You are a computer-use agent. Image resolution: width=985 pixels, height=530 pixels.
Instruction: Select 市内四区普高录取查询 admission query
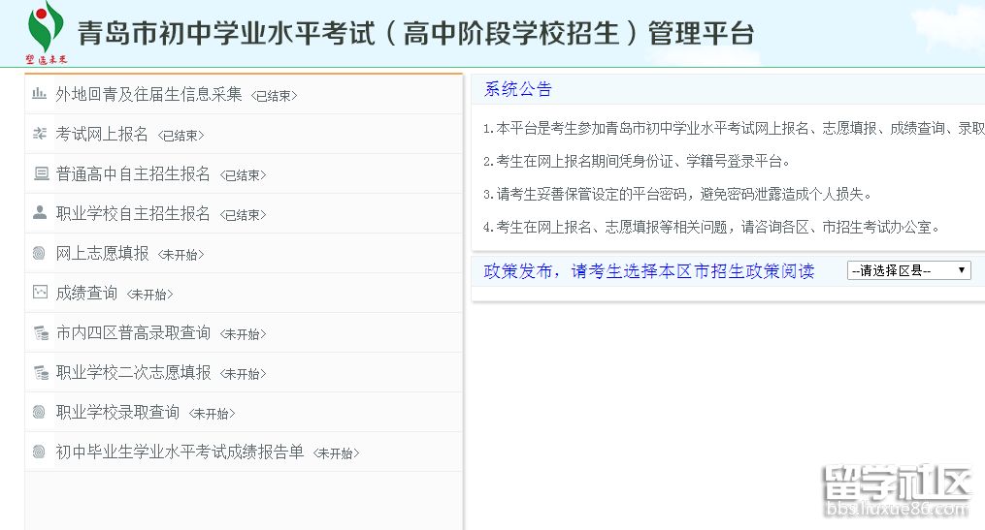tap(133, 332)
